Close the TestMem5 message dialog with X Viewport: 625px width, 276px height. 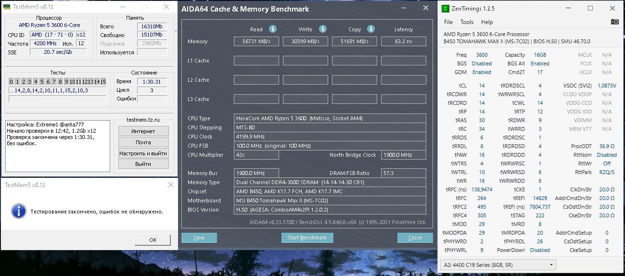pos(170,185)
